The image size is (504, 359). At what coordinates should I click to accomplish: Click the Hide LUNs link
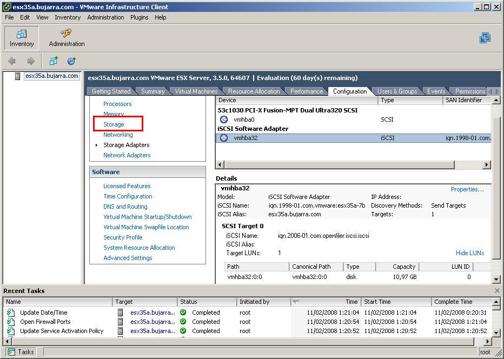point(470,253)
